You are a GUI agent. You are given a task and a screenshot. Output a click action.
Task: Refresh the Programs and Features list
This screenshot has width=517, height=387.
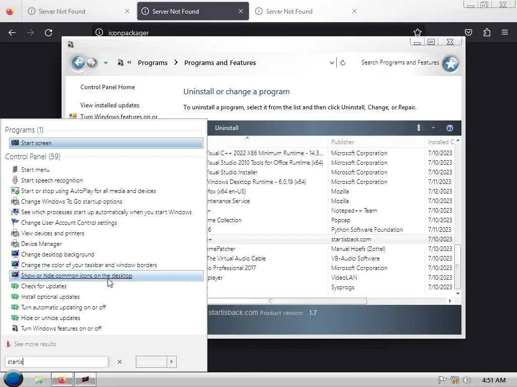click(343, 62)
